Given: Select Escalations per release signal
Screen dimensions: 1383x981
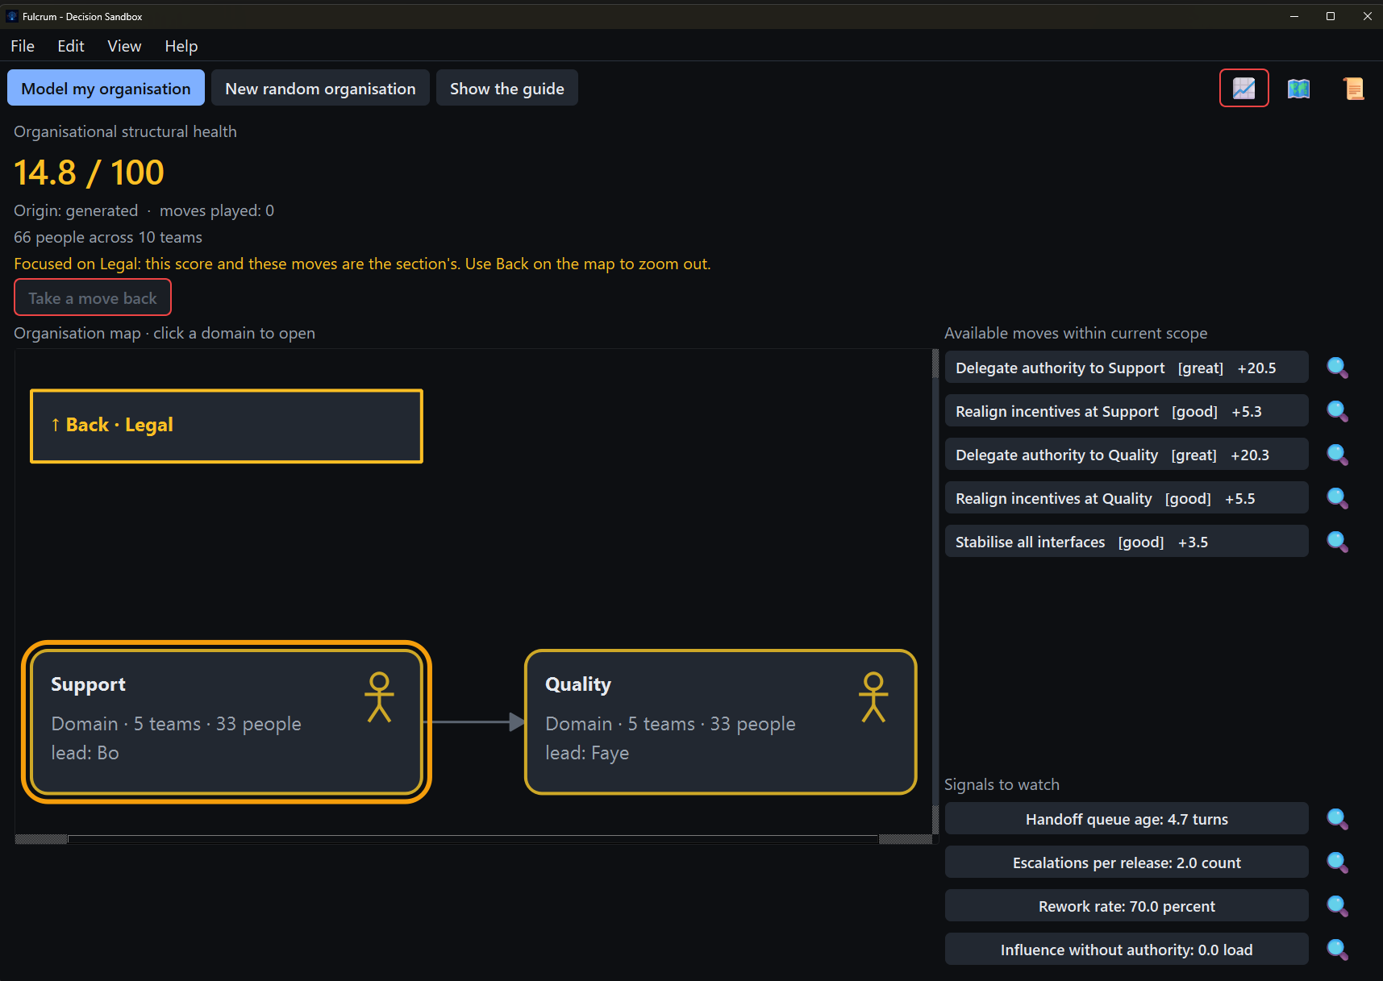Looking at the screenshot, I should (1127, 863).
